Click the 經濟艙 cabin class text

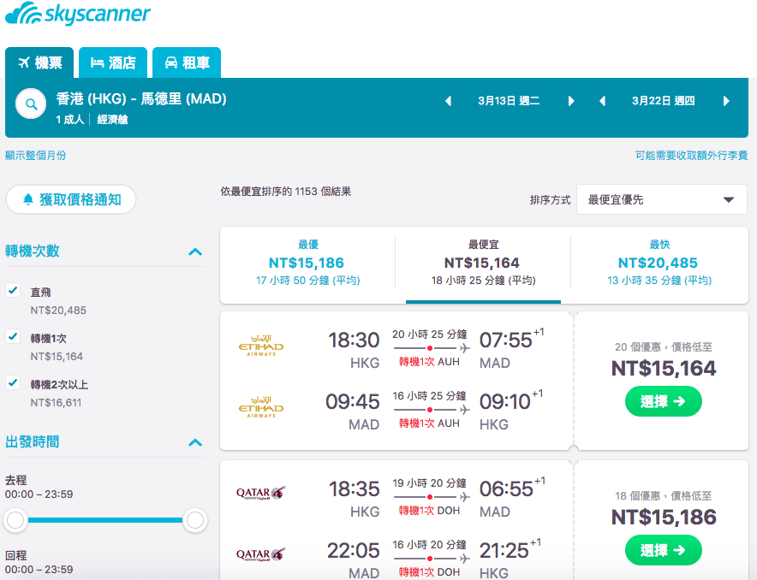click(112, 120)
